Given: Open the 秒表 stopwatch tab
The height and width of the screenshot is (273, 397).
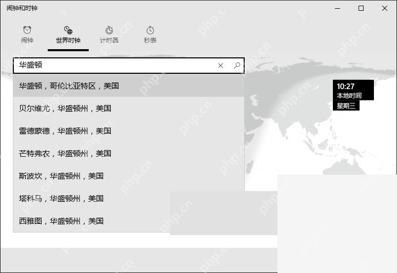Looking at the screenshot, I should tap(150, 35).
